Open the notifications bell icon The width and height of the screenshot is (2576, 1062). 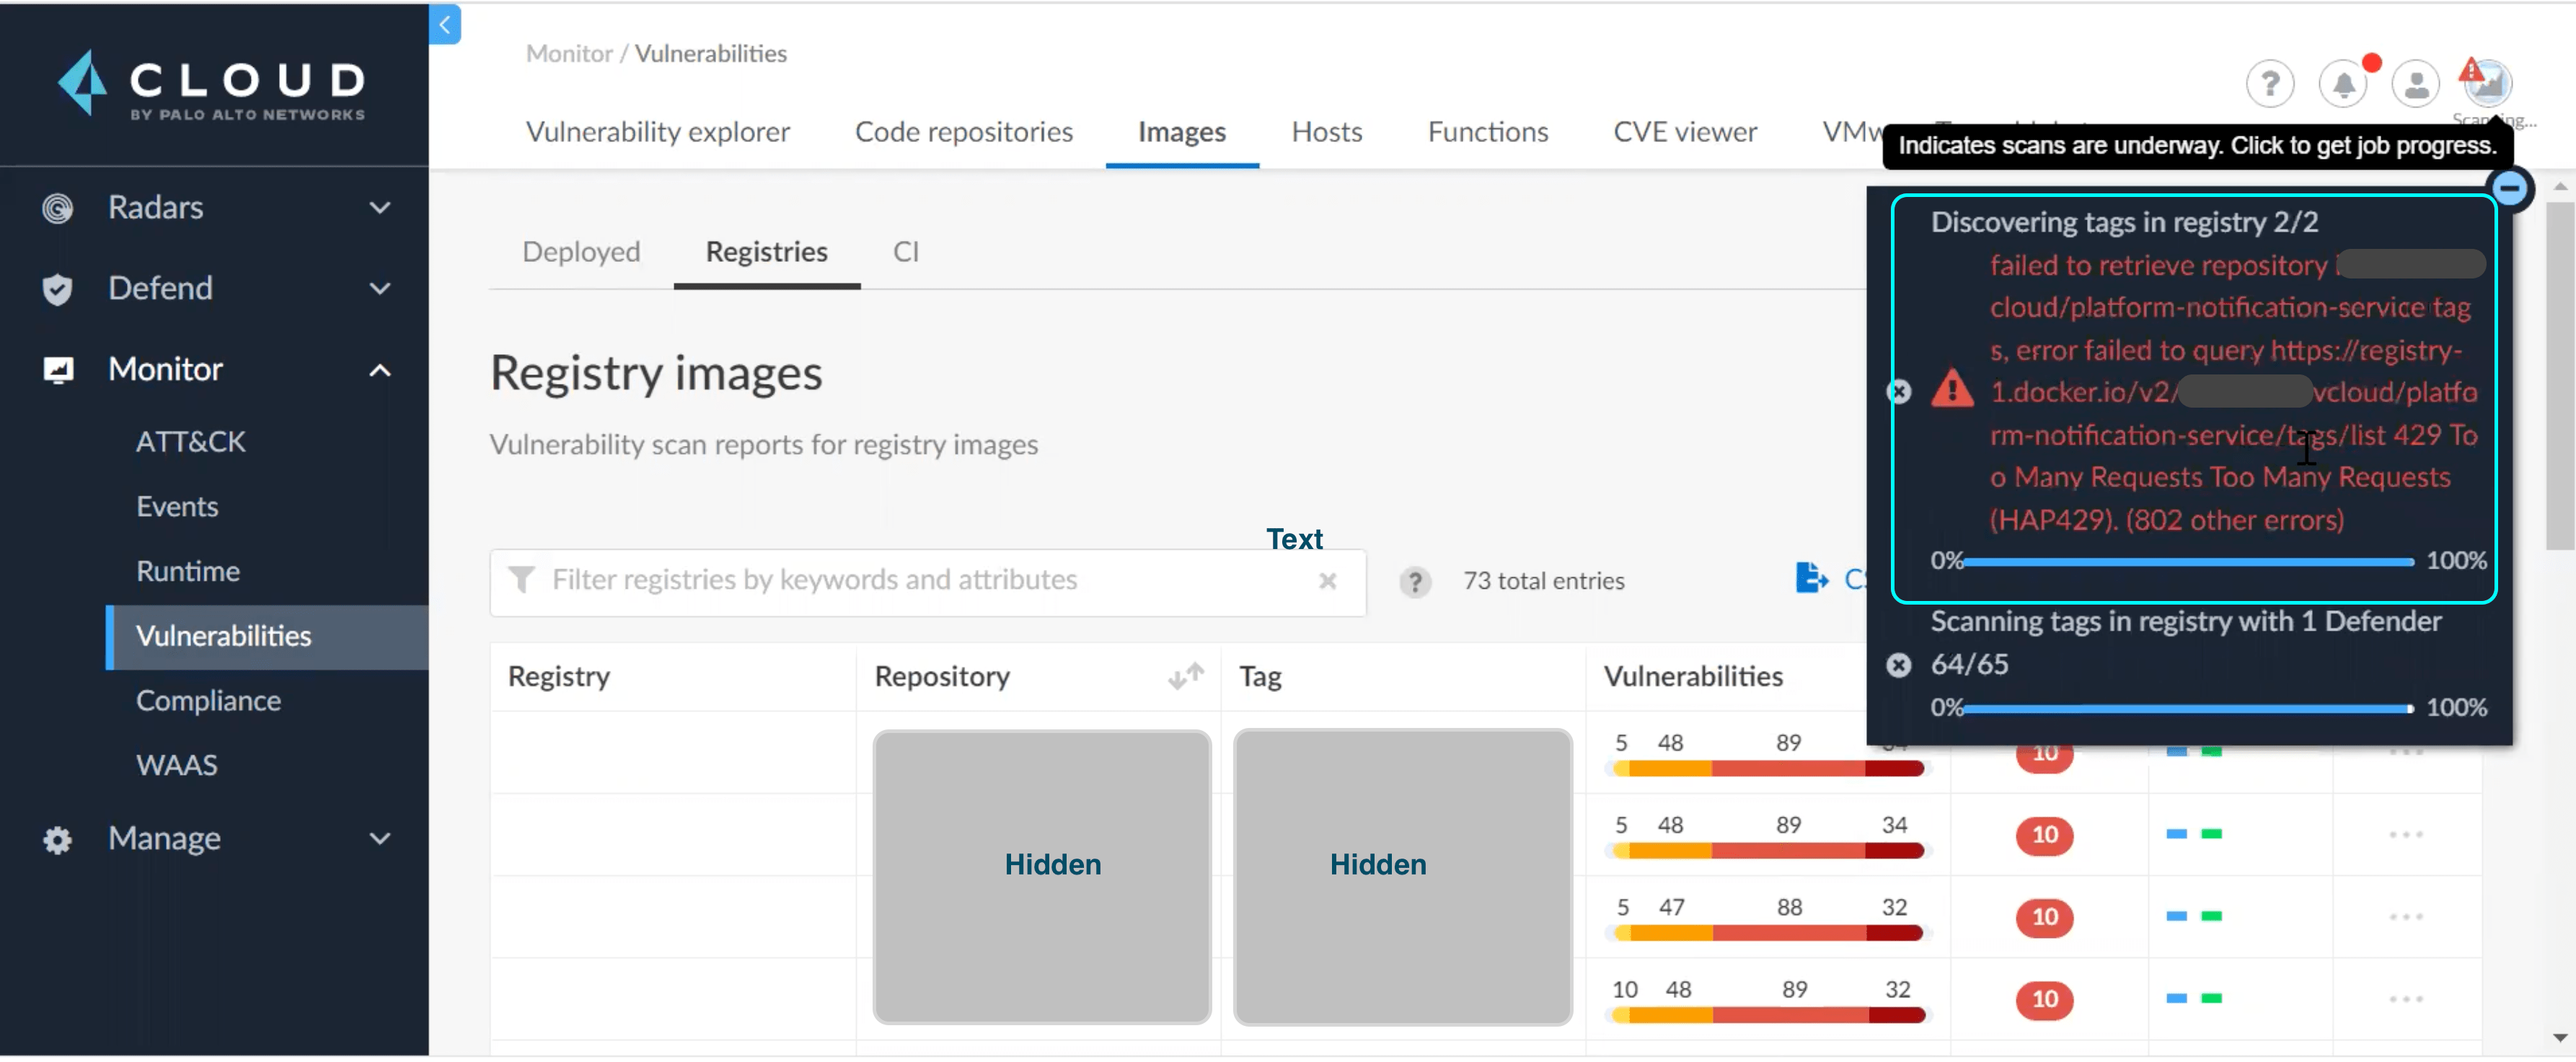tap(2342, 84)
